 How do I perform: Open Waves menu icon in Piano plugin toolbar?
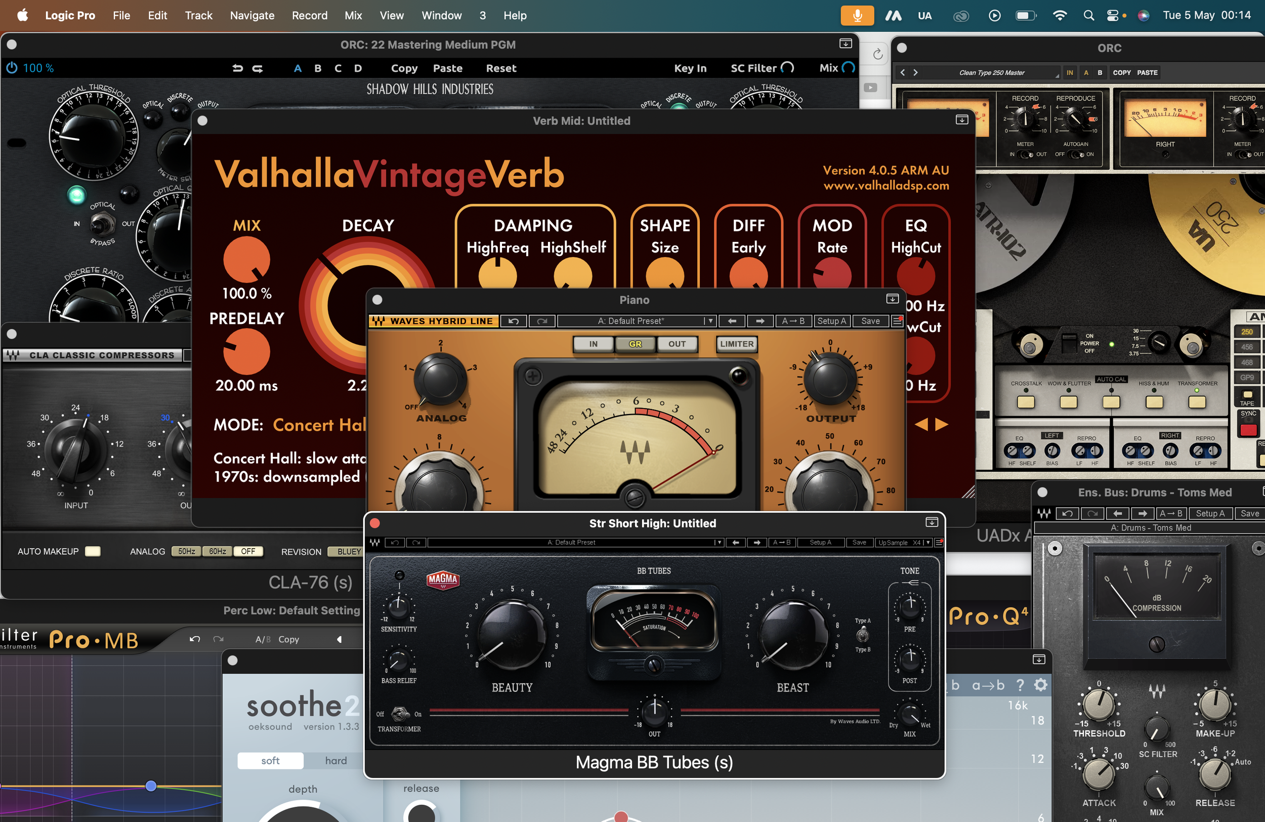tap(897, 321)
